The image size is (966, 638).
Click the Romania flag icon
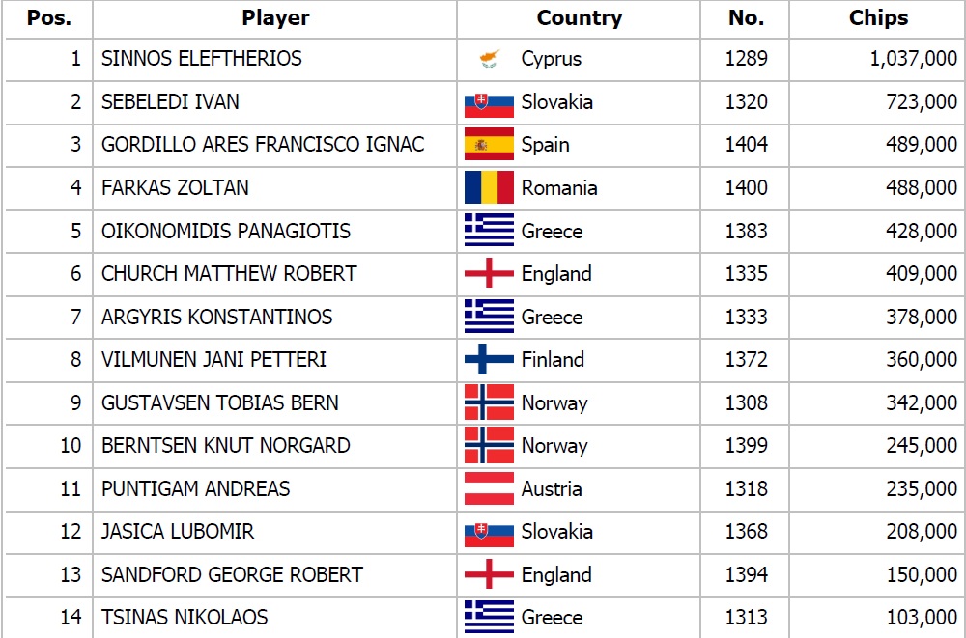(489, 187)
